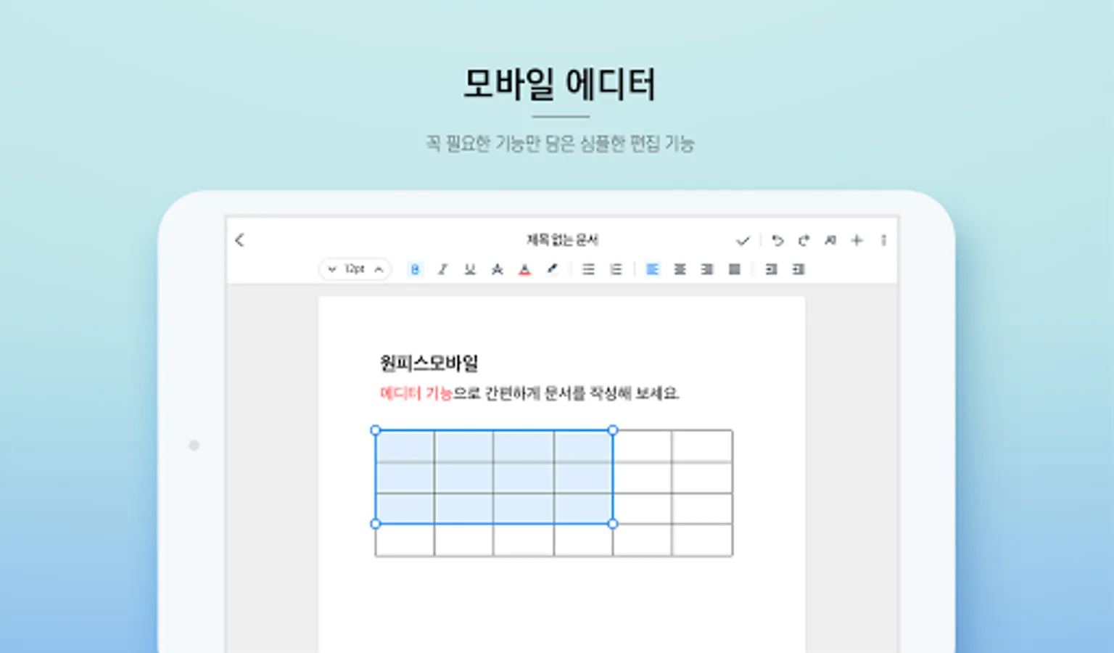Toggle underline formatting
1114x653 pixels.
point(470,269)
